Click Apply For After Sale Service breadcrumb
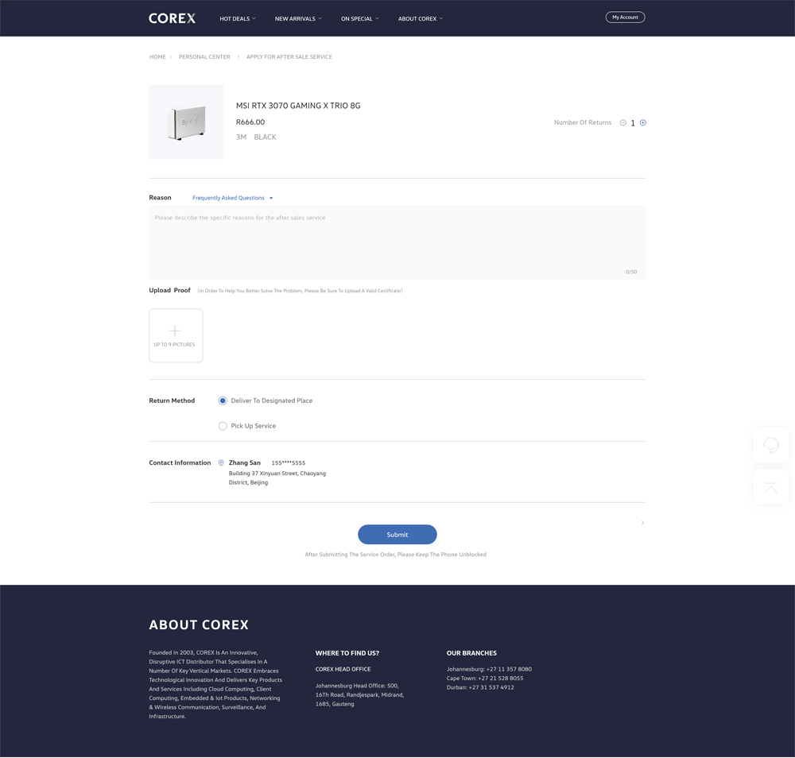The image size is (795, 758). pyautogui.click(x=289, y=56)
